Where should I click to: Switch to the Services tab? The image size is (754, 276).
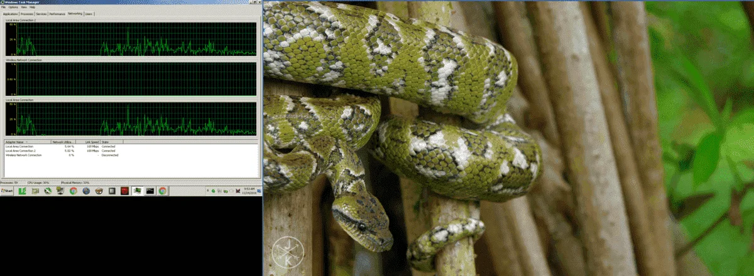pyautogui.click(x=41, y=14)
